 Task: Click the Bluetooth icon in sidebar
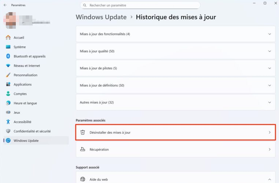click(8, 56)
